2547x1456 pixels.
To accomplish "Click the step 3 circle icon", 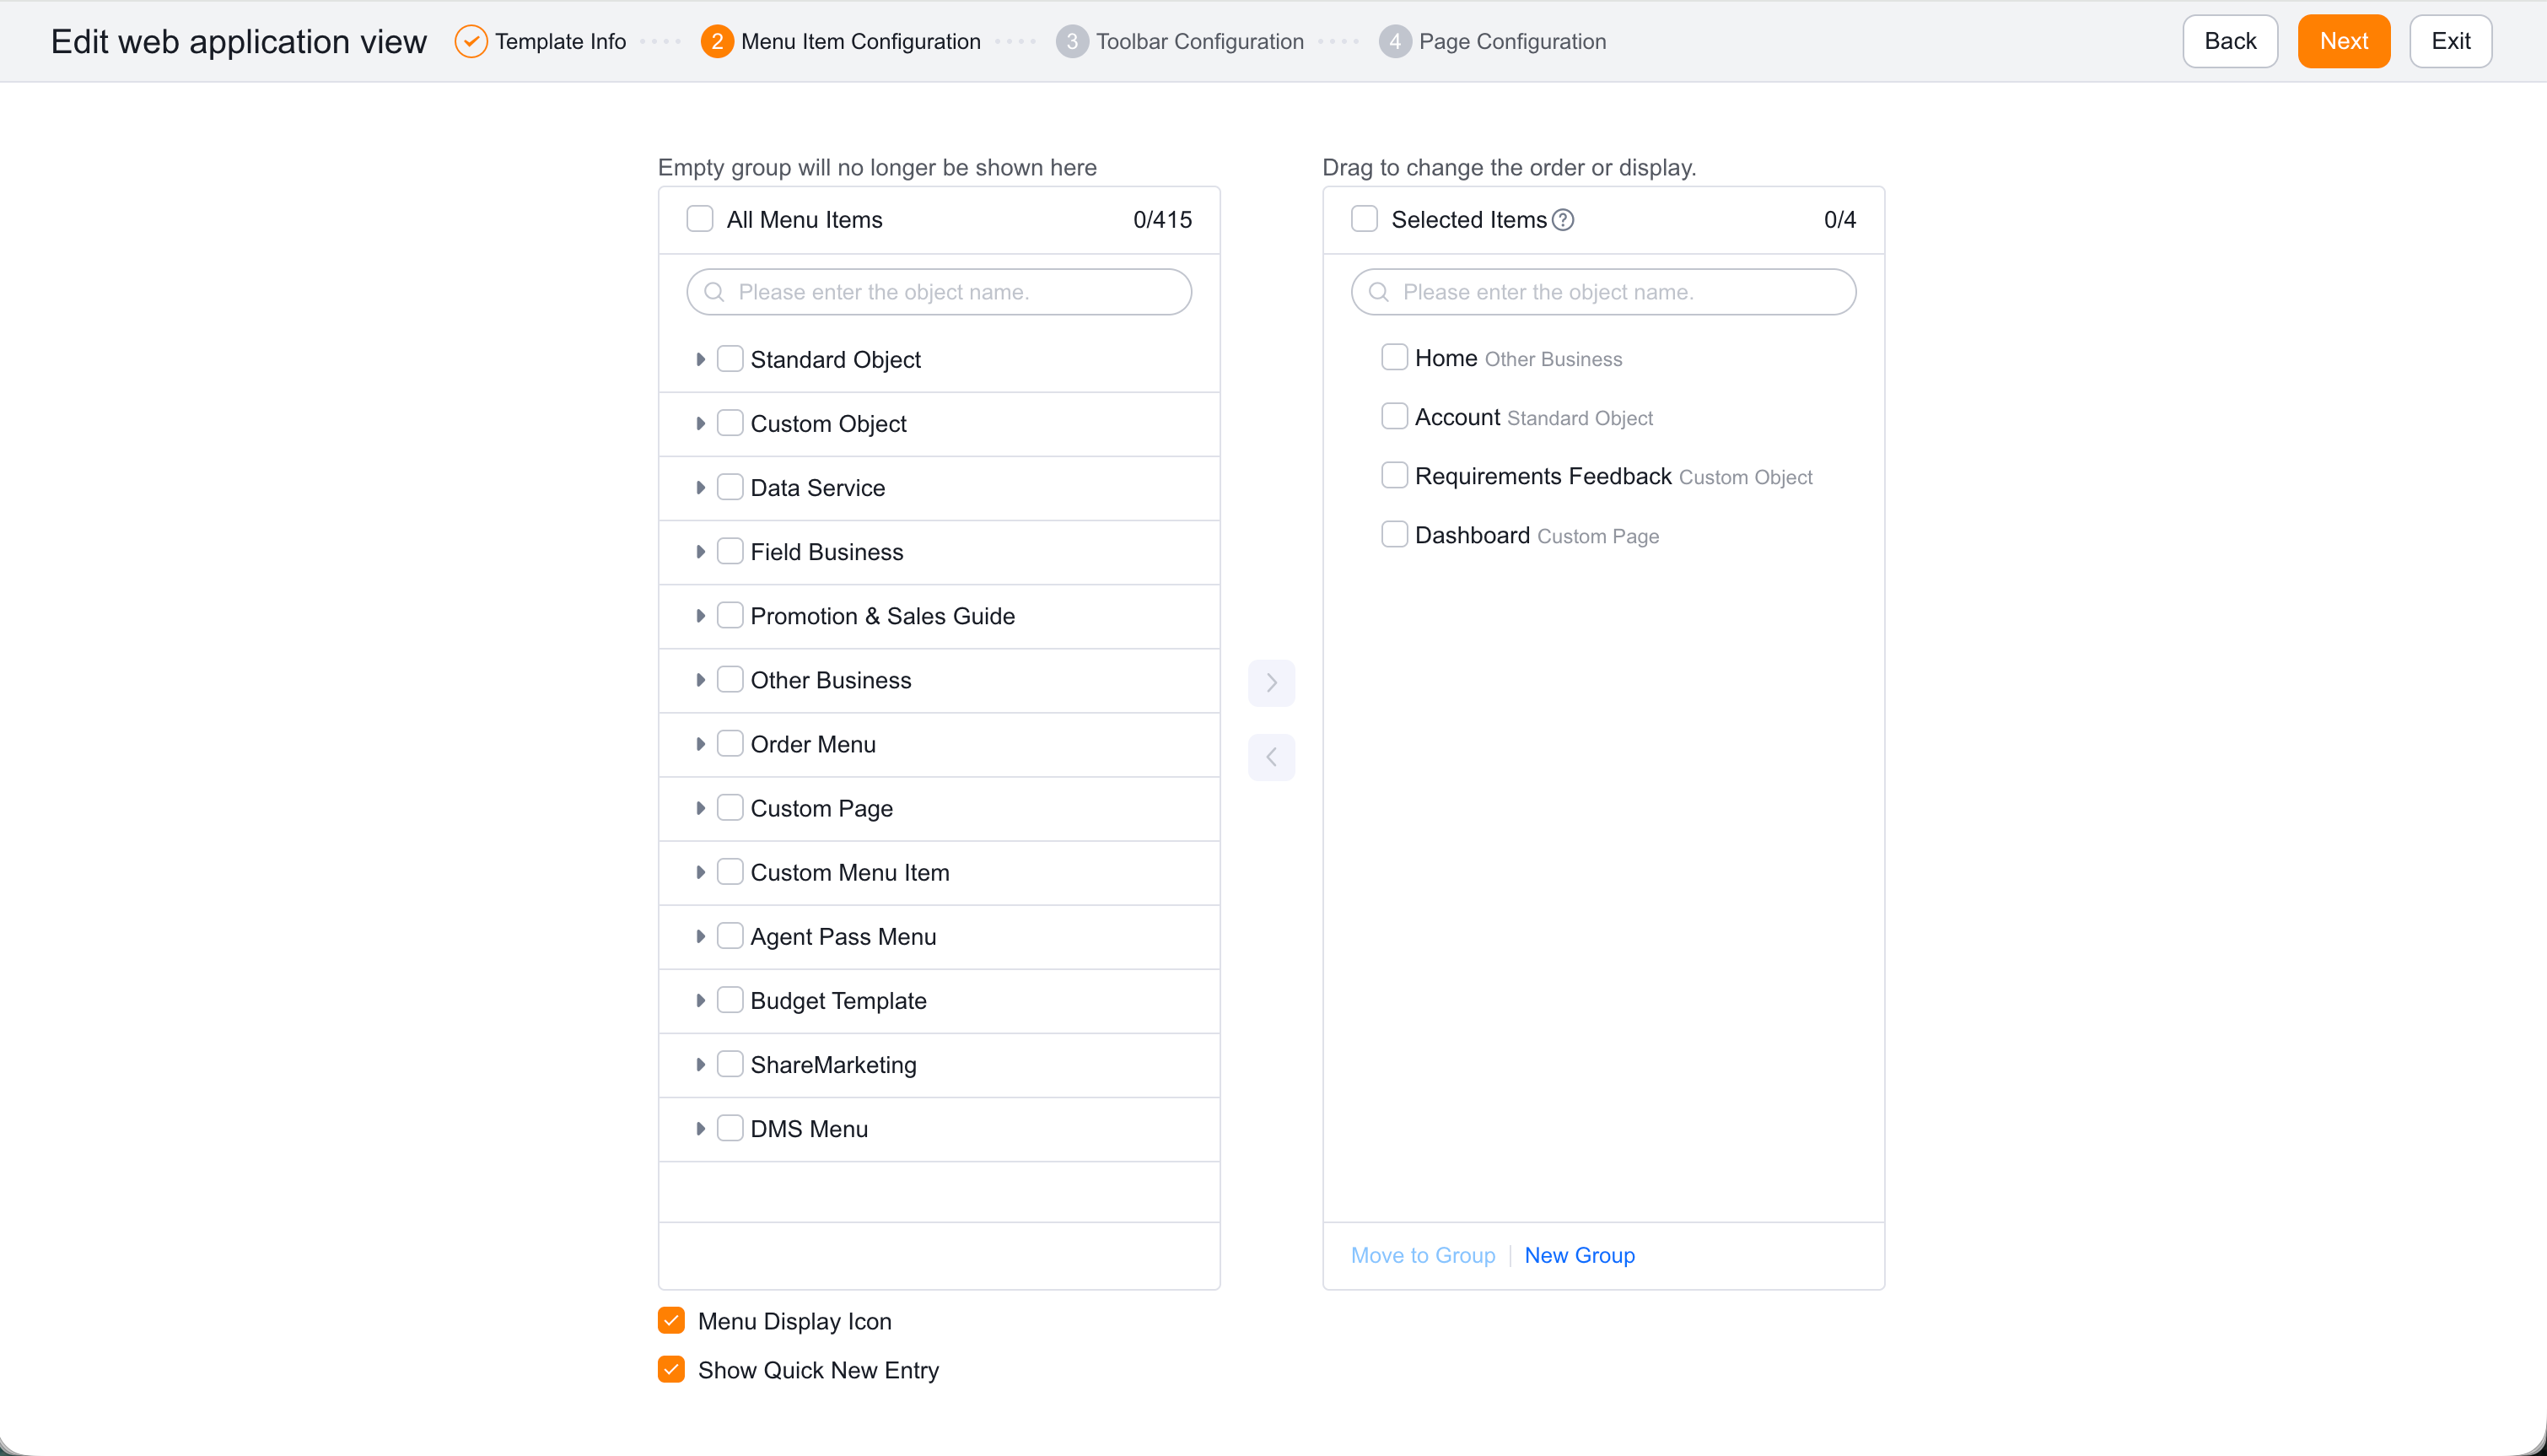I will pos(1072,41).
